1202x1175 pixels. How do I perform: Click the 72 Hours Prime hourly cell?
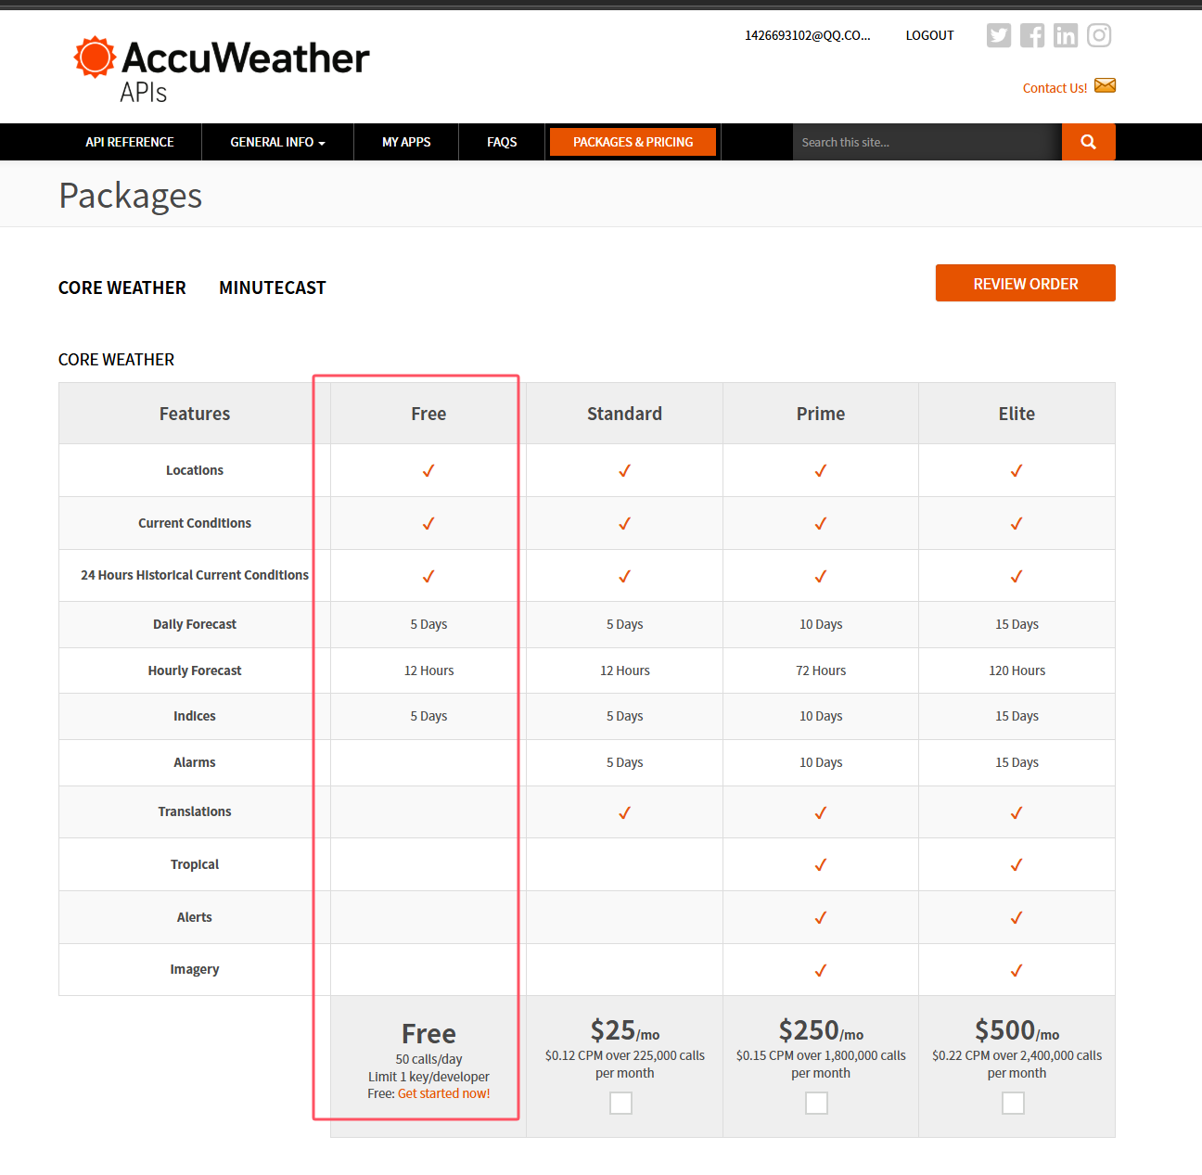coord(821,671)
